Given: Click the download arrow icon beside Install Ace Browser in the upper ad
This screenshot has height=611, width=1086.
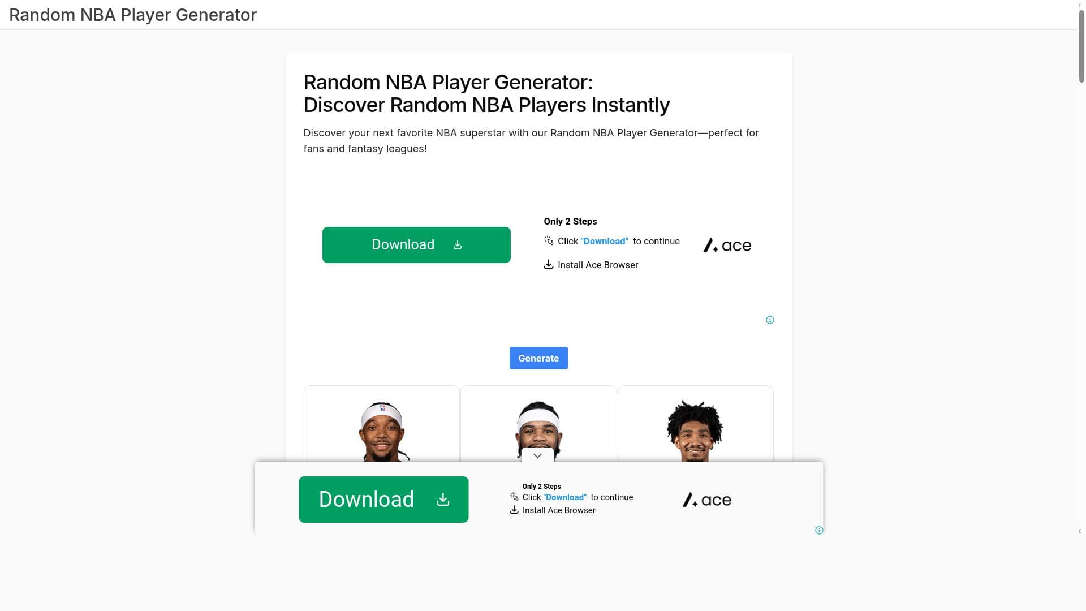Looking at the screenshot, I should (x=548, y=264).
